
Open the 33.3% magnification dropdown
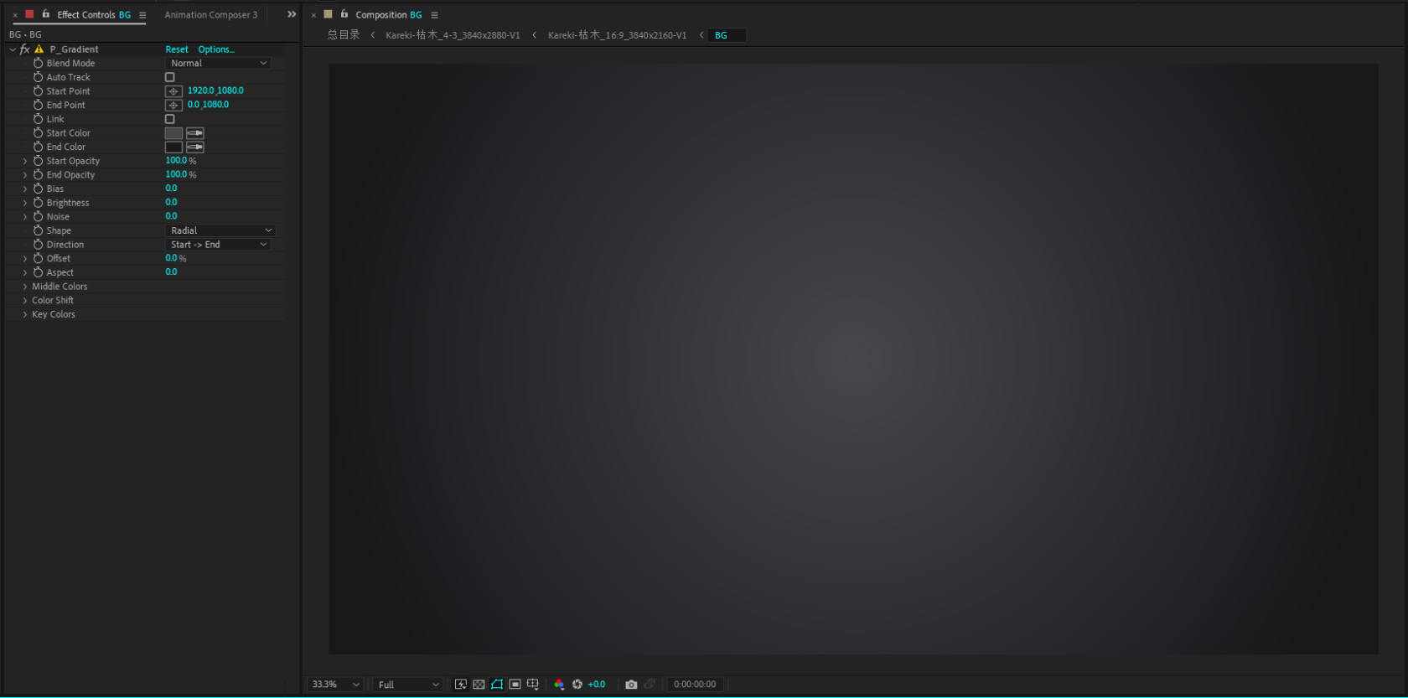pos(335,685)
